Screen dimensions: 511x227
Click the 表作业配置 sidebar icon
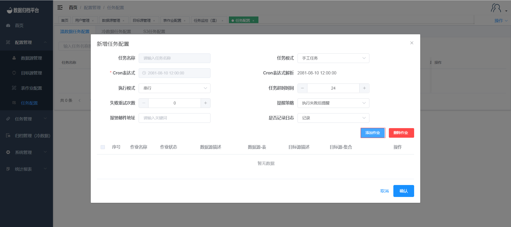(x=14, y=88)
